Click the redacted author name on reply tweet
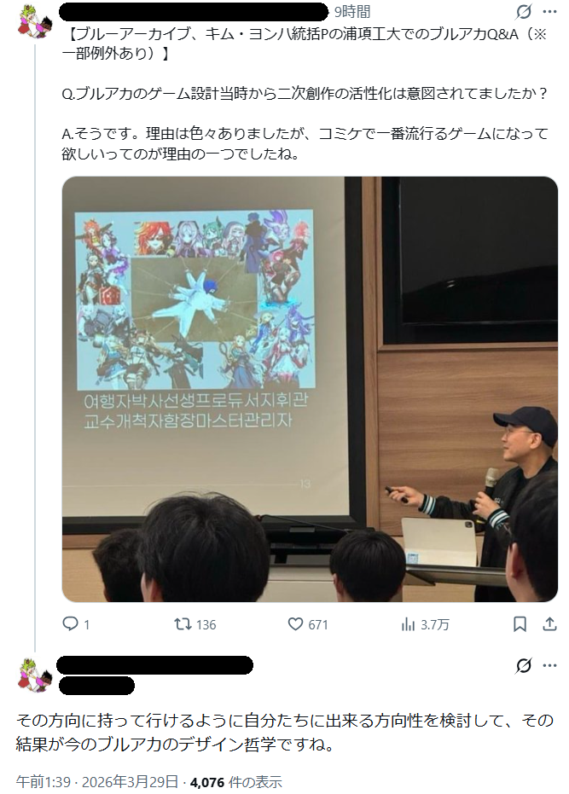 [154, 665]
